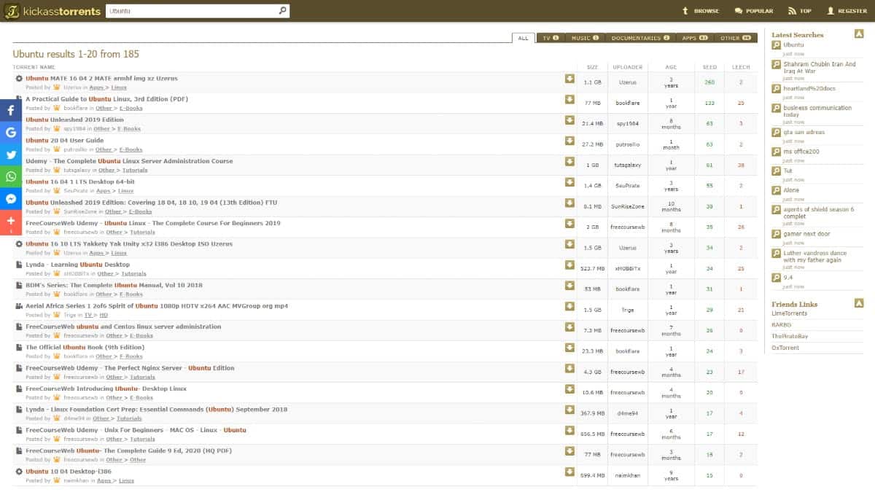This screenshot has width=875, height=492.
Task: Share via the WhatsApp sidebar icon
Action: click(9, 176)
